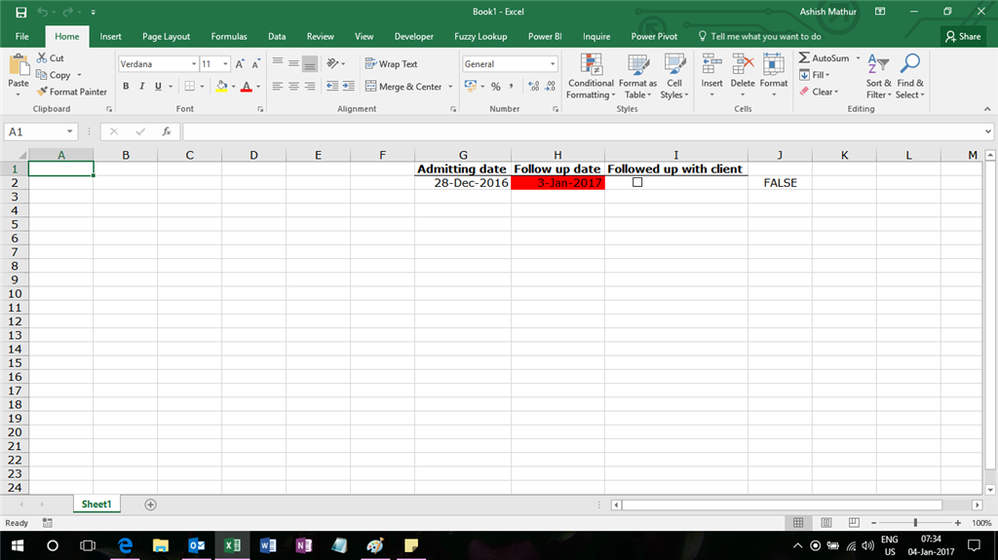The image size is (998, 560).
Task: Switch to Page Layout view in status bar
Action: [x=826, y=522]
